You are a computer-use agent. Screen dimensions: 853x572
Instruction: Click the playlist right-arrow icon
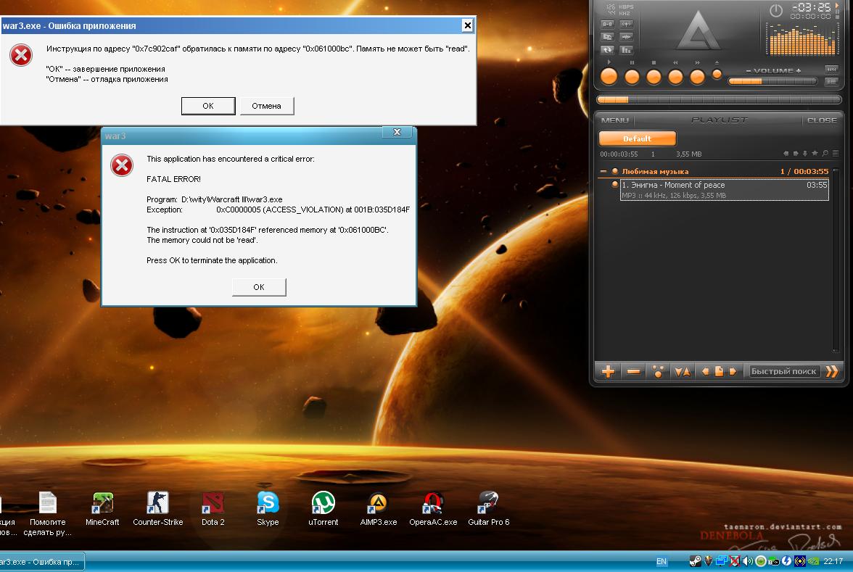pos(795,154)
